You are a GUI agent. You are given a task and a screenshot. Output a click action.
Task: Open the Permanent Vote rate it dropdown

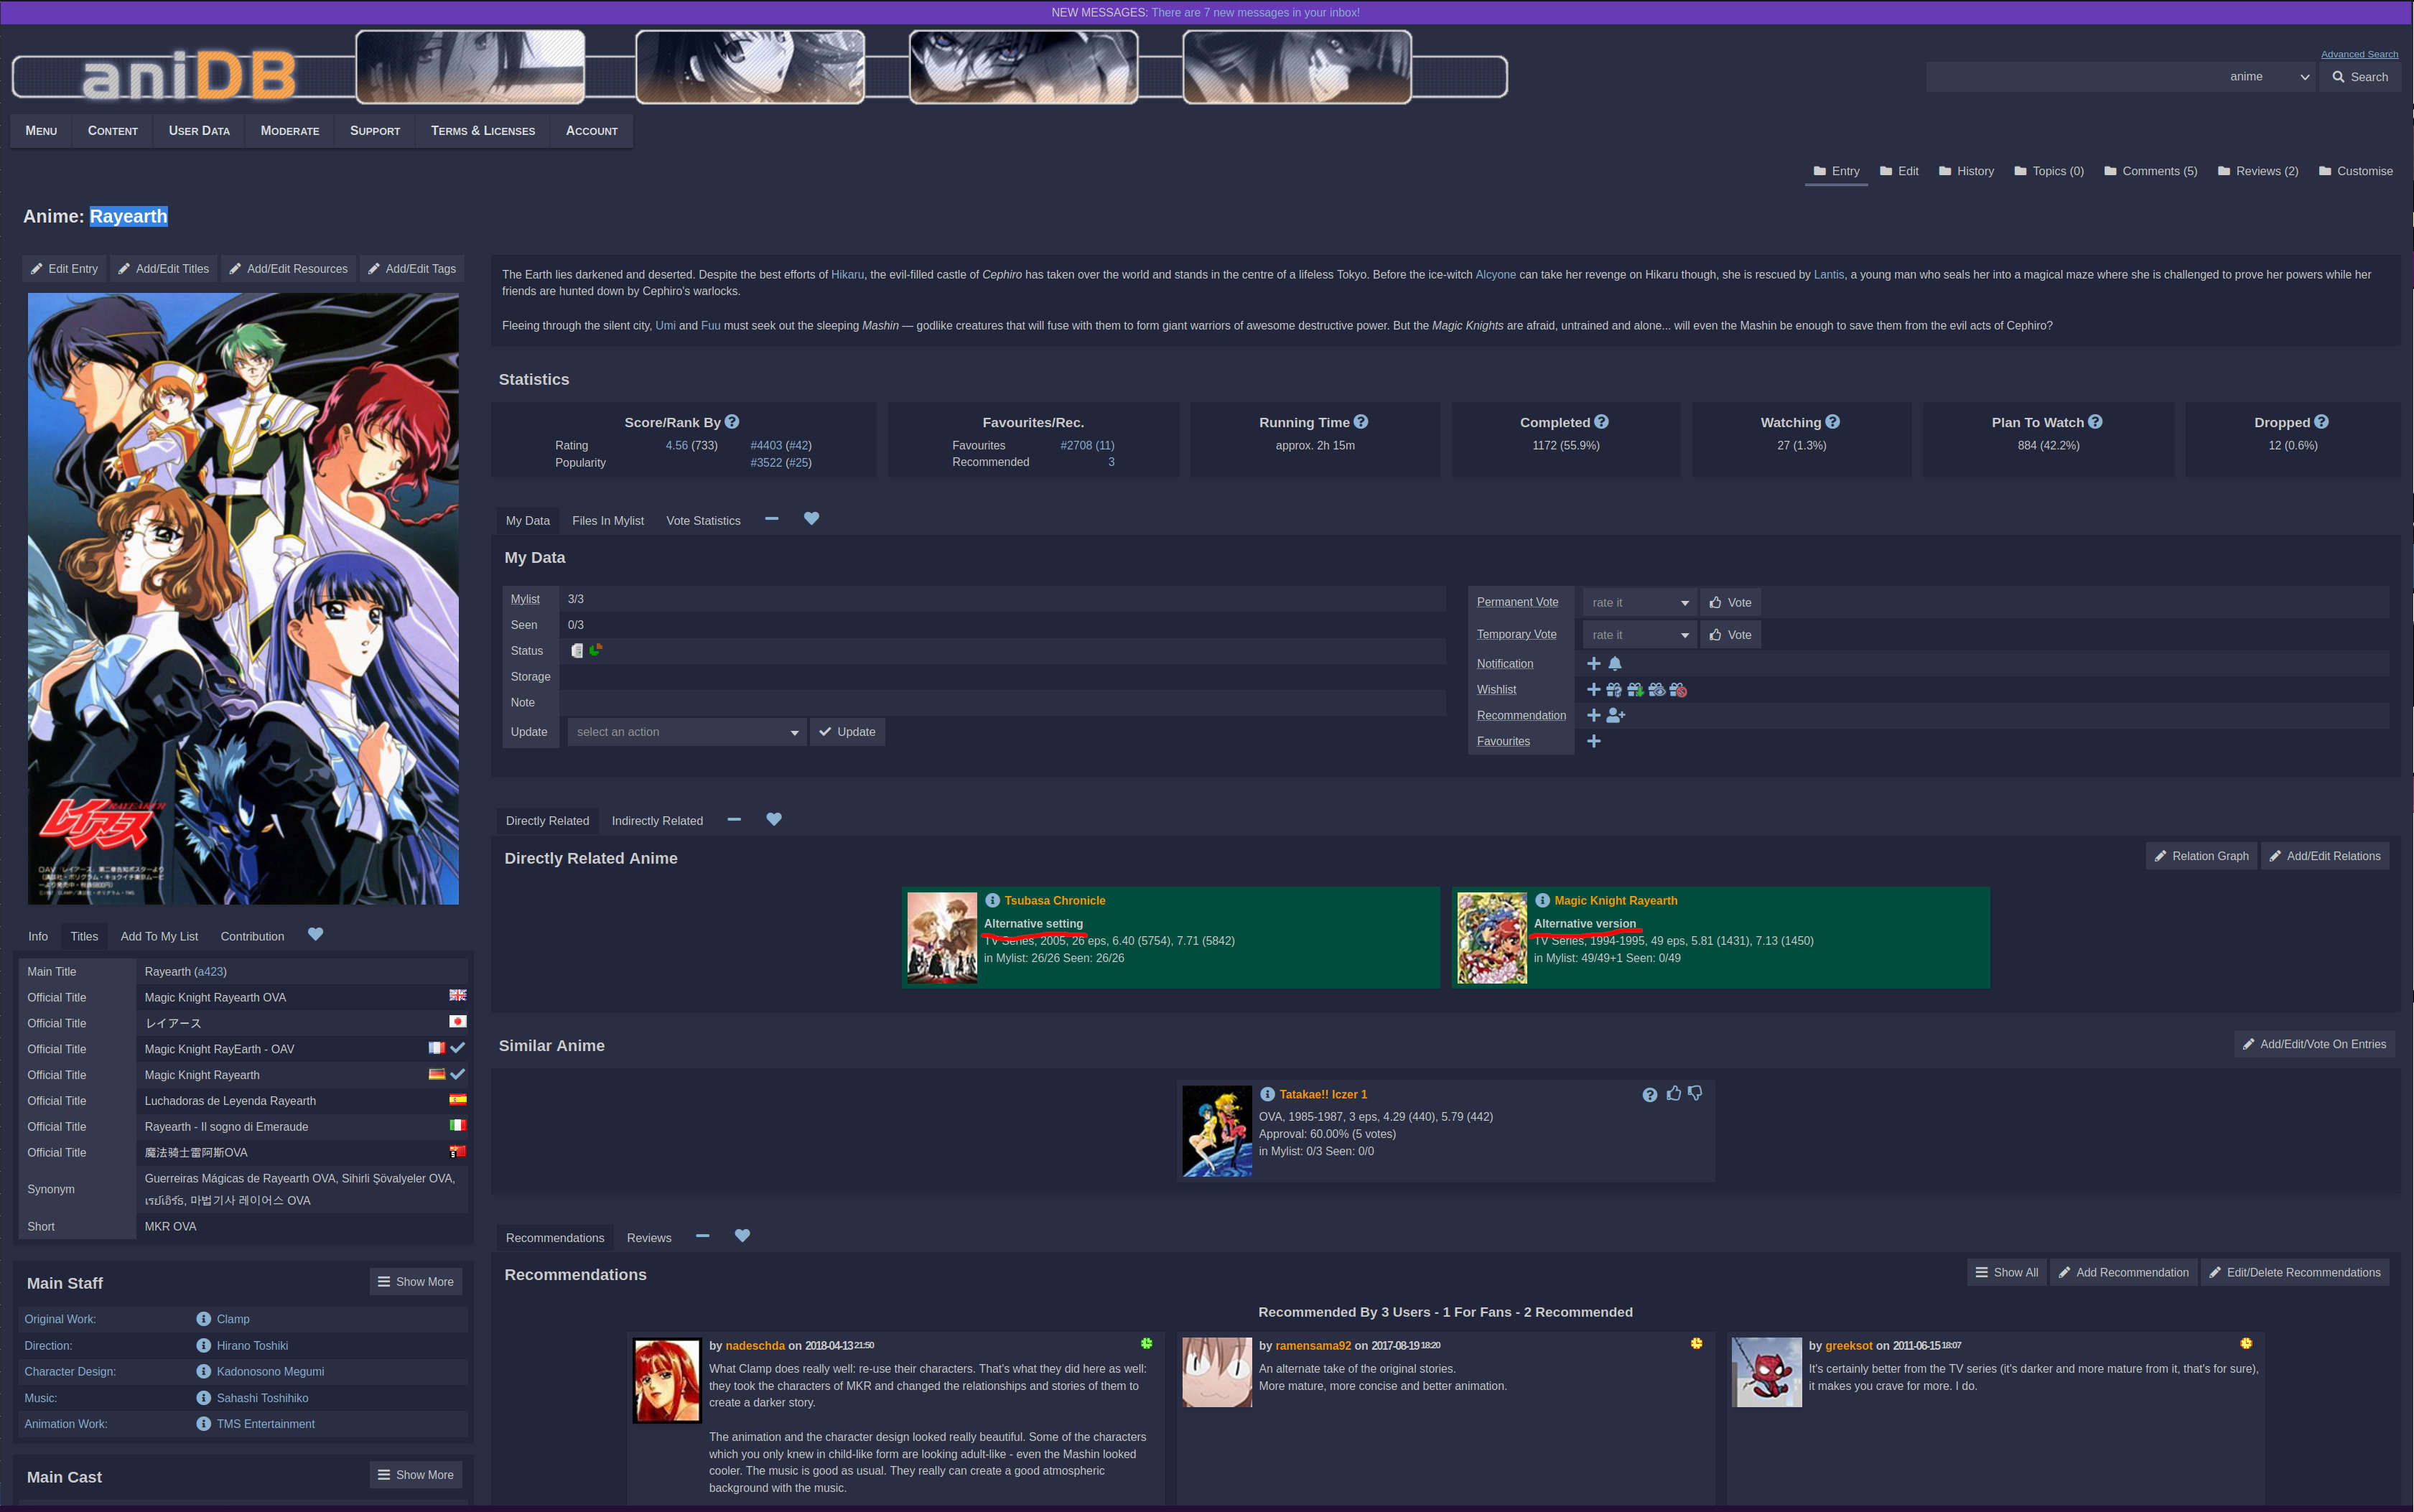click(1639, 603)
